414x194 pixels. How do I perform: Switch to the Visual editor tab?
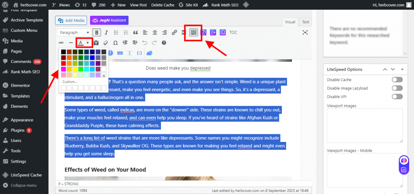[290, 22]
